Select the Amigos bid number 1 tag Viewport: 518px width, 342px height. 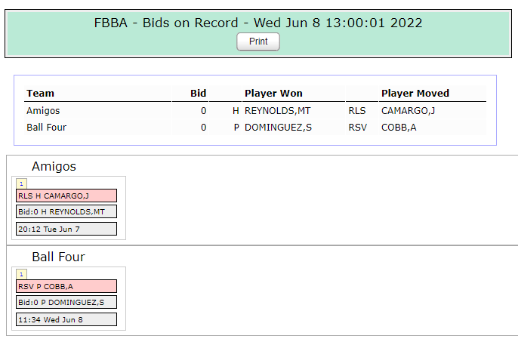pos(21,183)
